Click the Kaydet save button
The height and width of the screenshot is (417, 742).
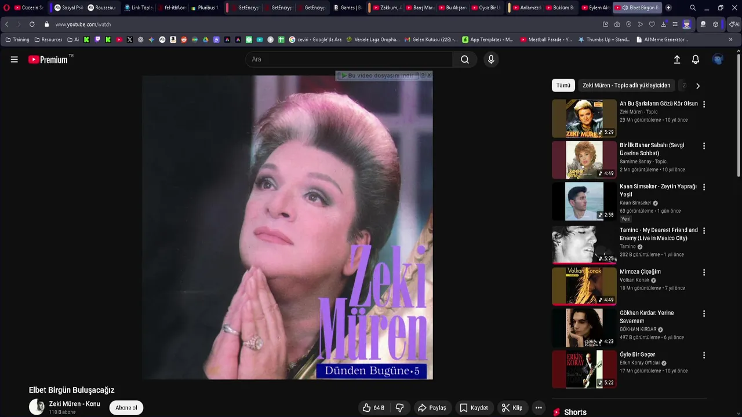point(474,408)
